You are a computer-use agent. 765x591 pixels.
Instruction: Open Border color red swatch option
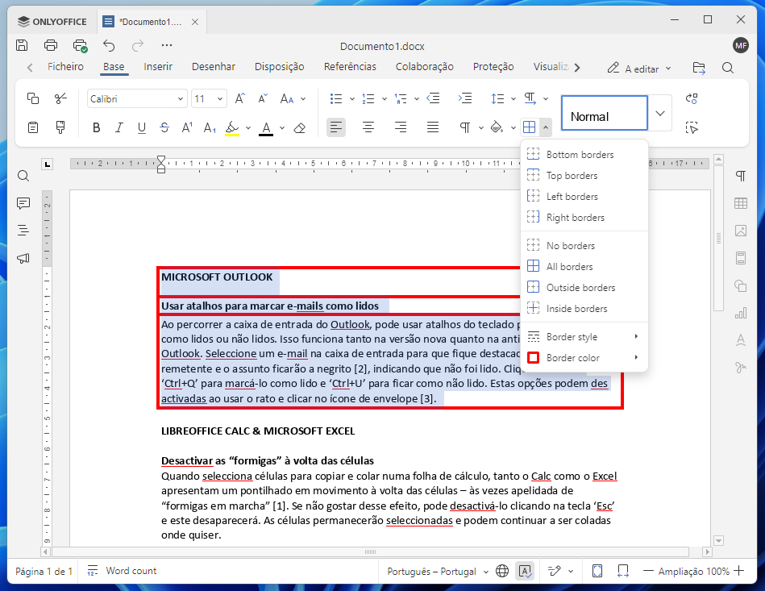tap(572, 358)
